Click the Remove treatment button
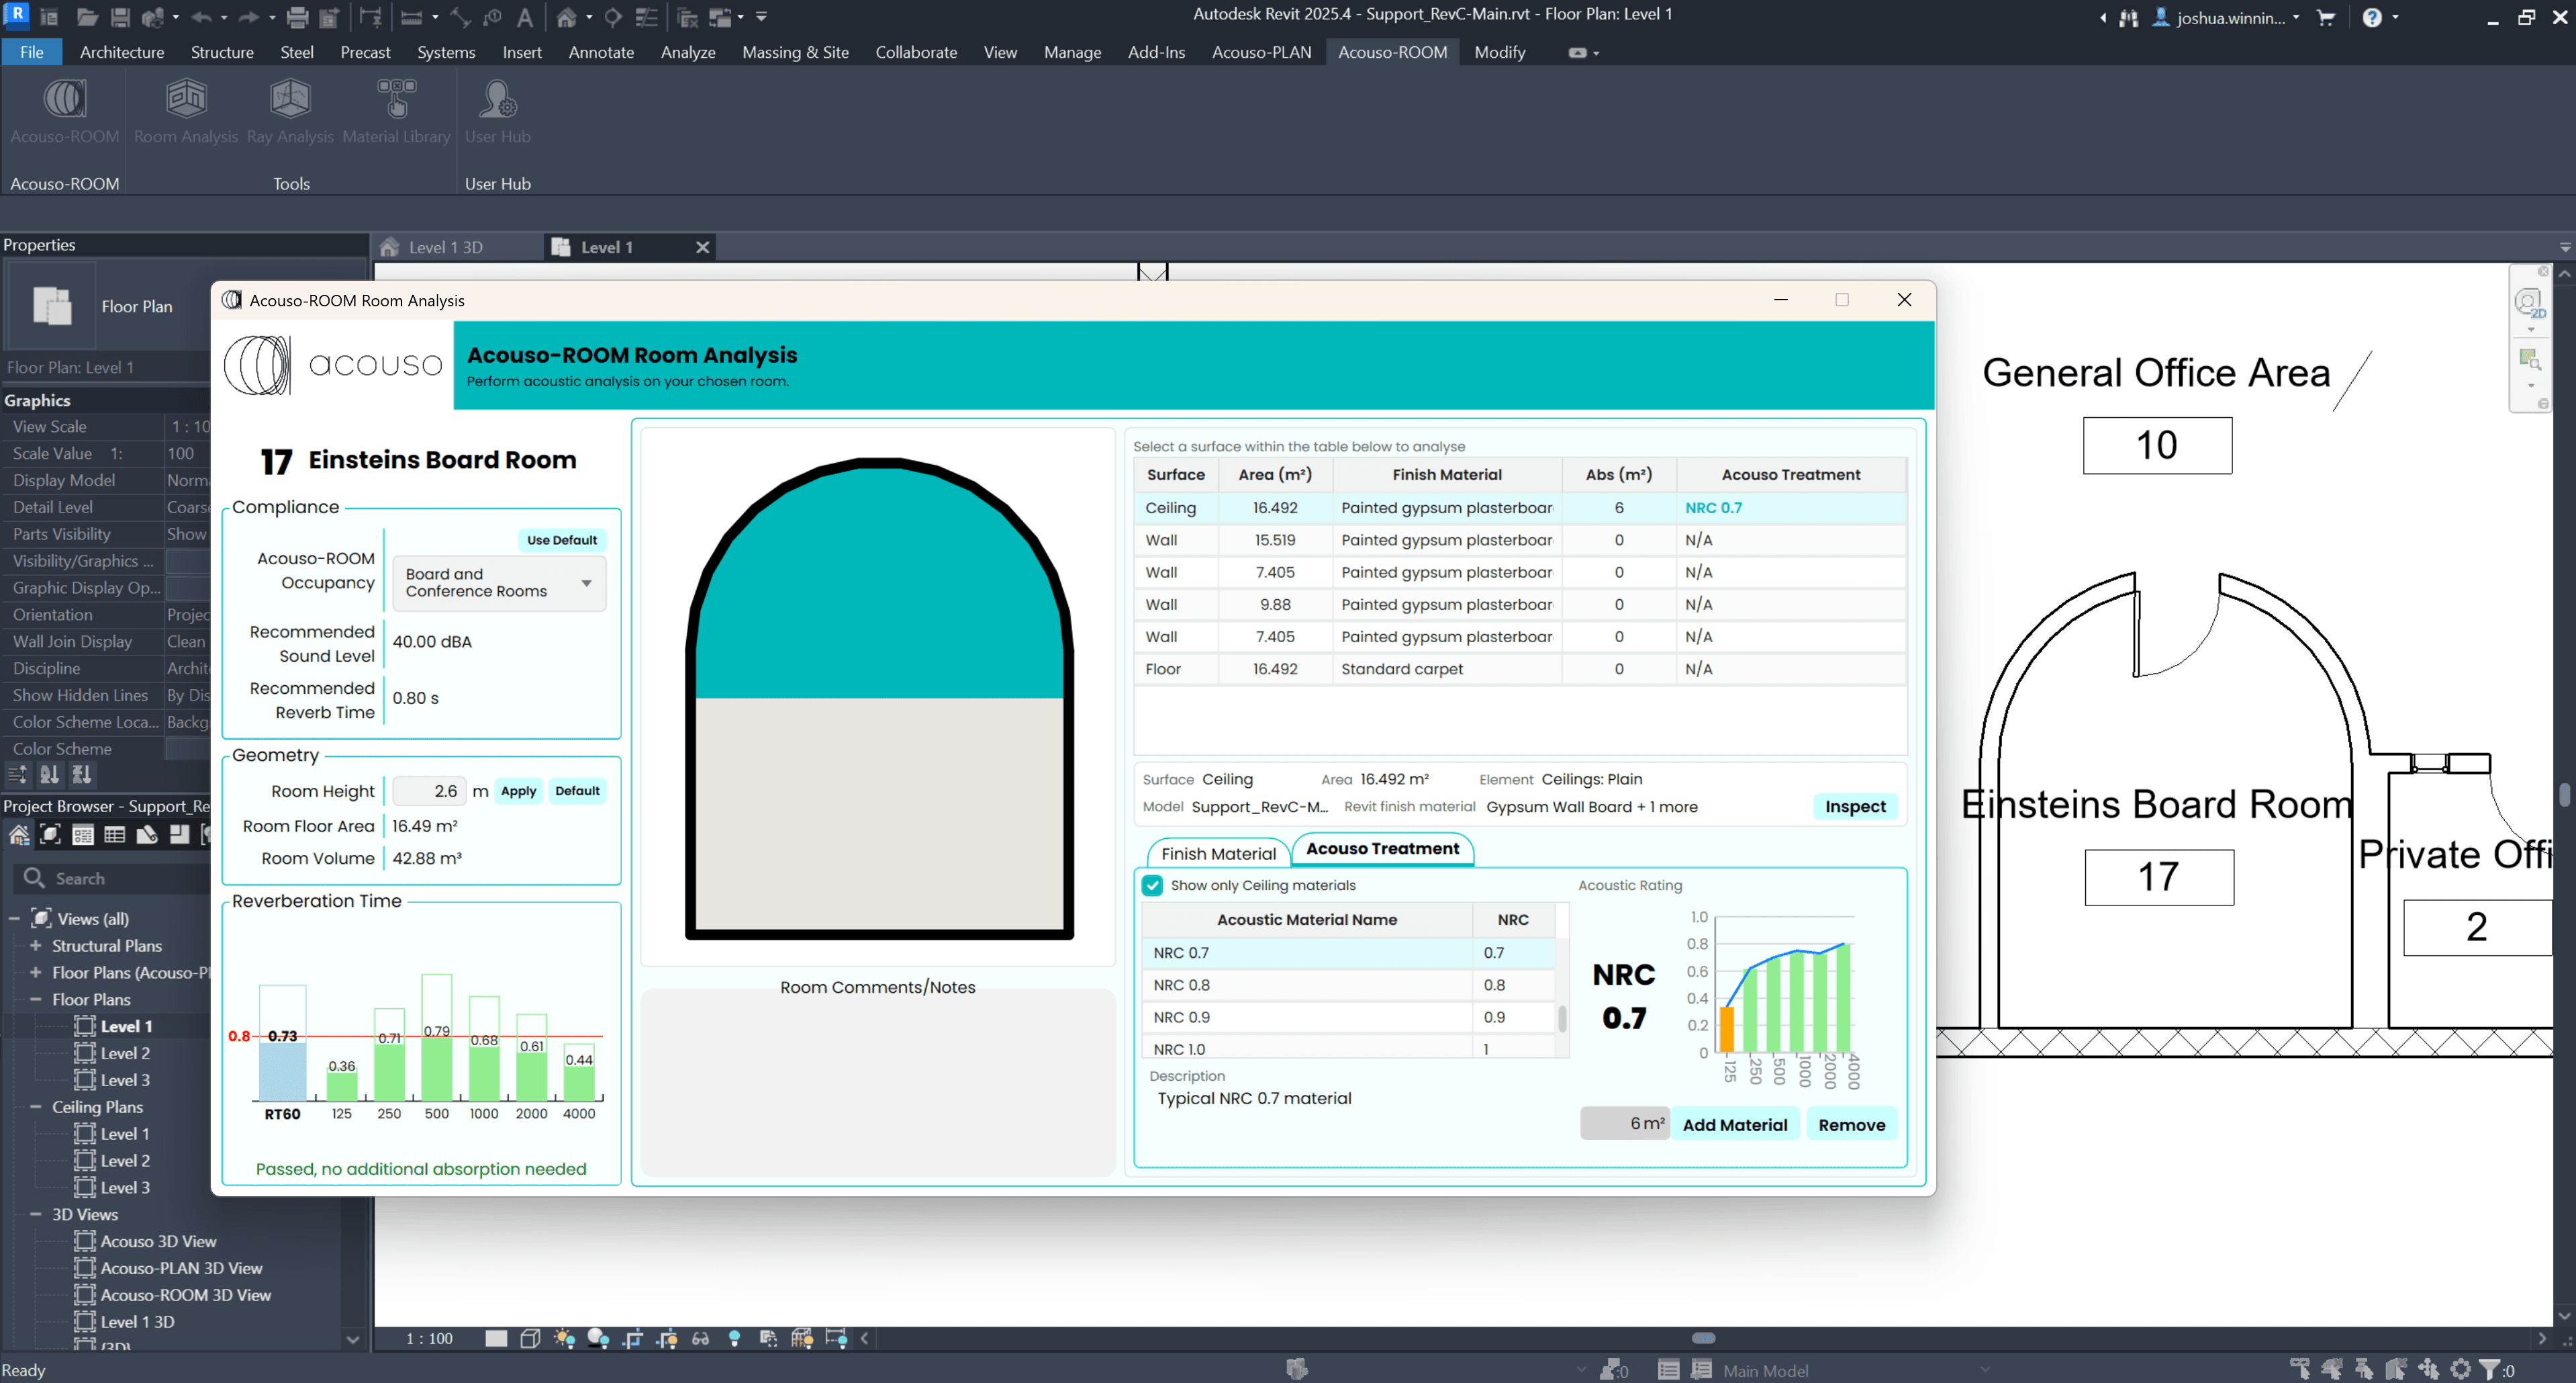Viewport: 2576px width, 1383px height. coord(1851,1125)
